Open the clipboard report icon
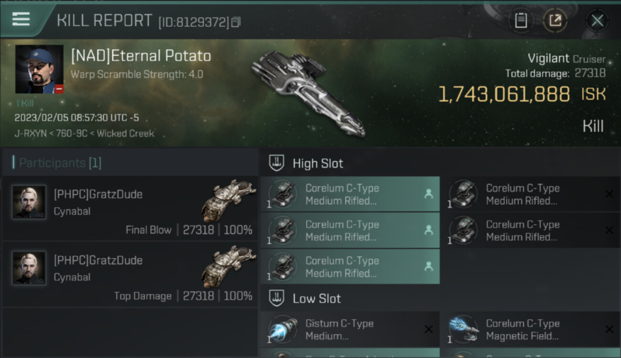Viewport: 621px width, 358px height. 521,21
